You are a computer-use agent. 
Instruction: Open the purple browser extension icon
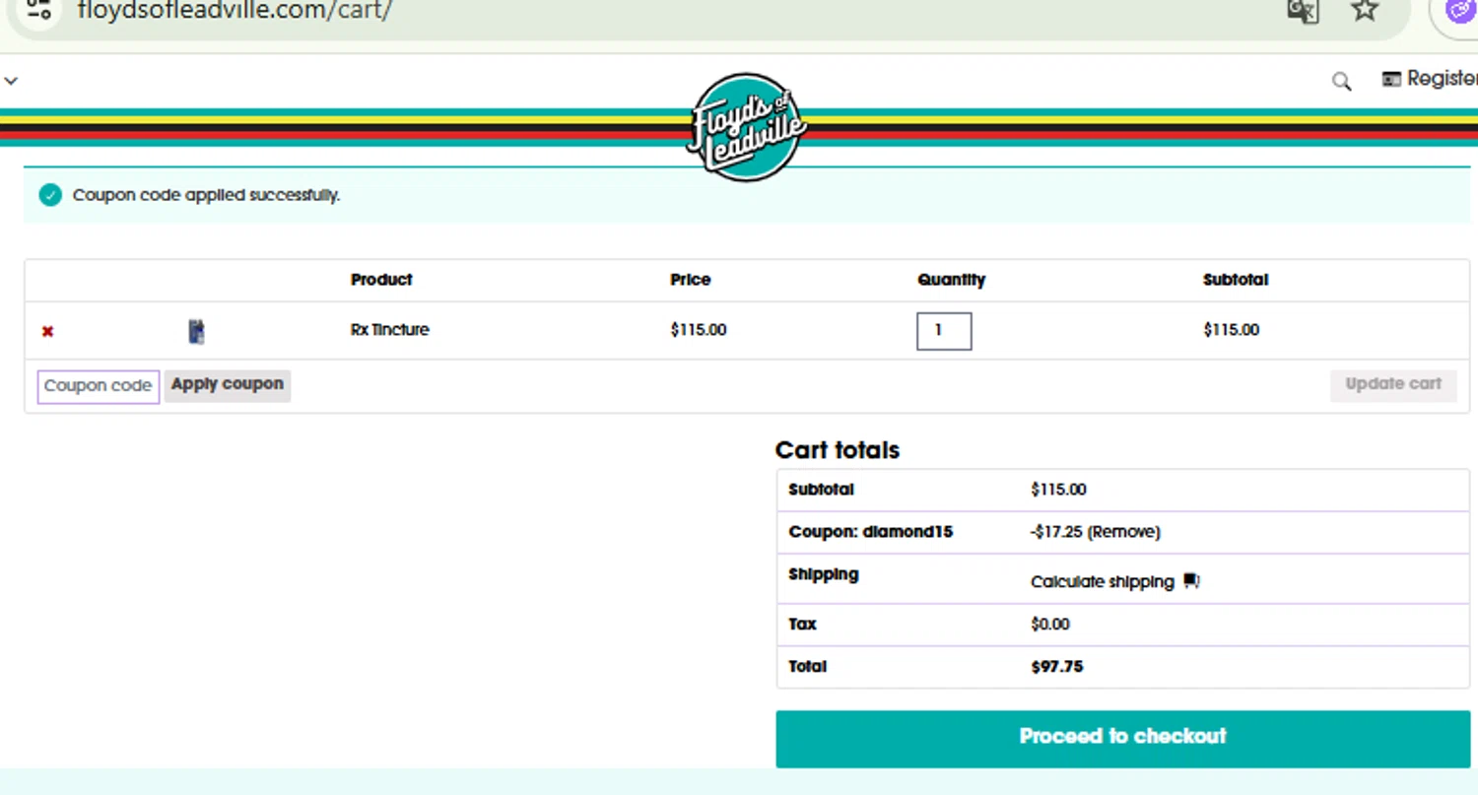(x=1461, y=10)
